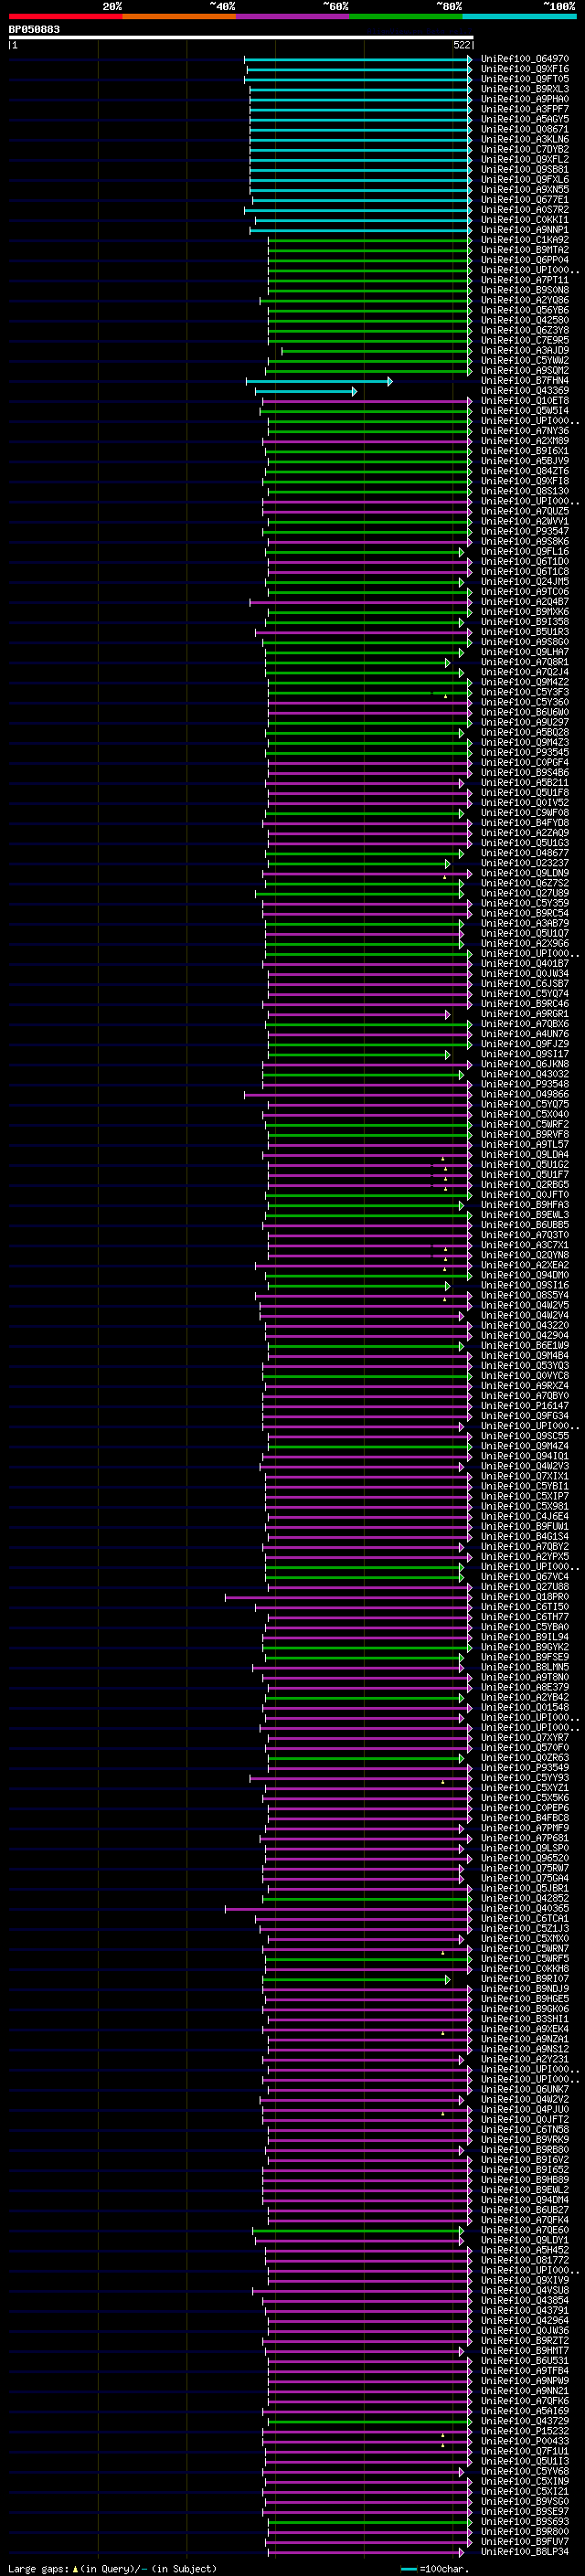Click the green ~80% identity legend bar
585x2576 pixels.
[406, 16]
